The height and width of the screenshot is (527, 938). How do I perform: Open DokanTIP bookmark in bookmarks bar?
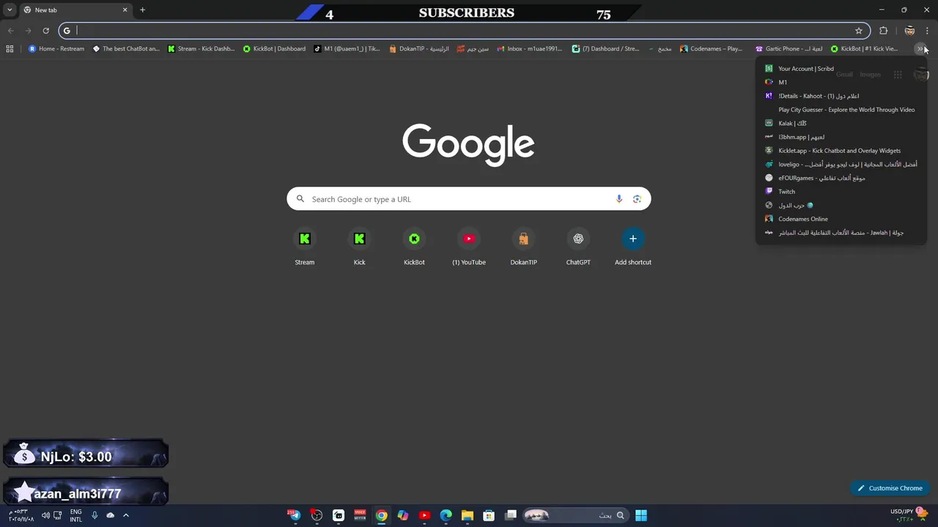[x=419, y=49]
